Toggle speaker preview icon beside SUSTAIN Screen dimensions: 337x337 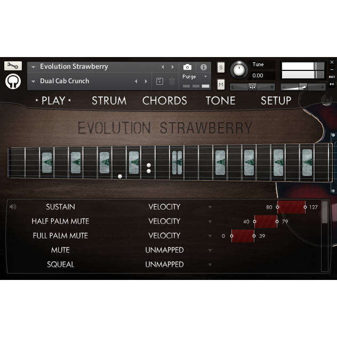[x=13, y=207]
